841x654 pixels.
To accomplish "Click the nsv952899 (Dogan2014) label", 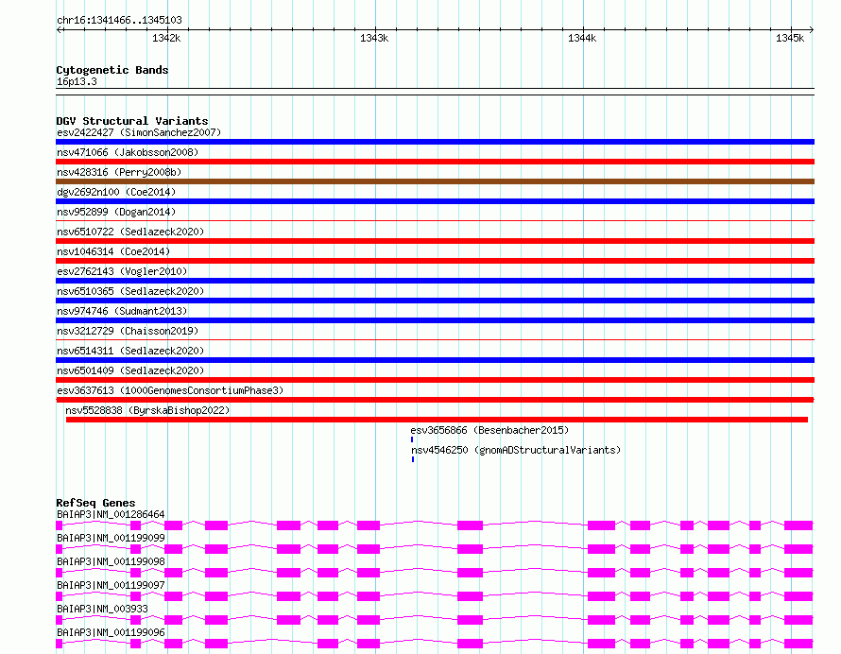I will 116,212.
